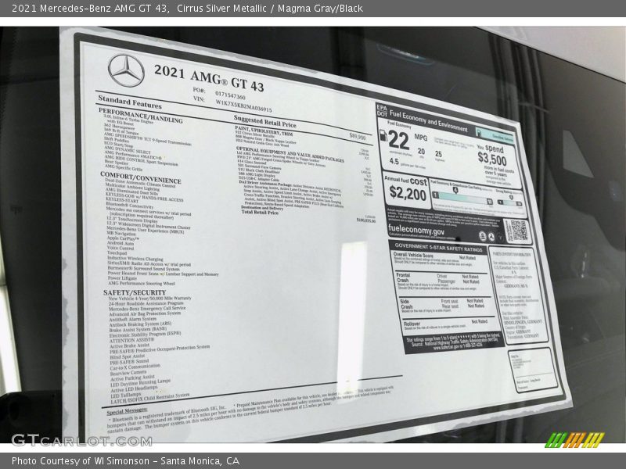Viewport: 626px width, 469px height.
Task: Click 'AMG Performance Steering Wheel' in Comfort list
Action: click(142, 284)
